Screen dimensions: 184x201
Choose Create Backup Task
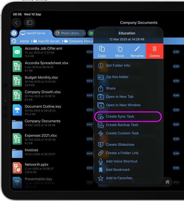pyautogui.click(x=122, y=125)
